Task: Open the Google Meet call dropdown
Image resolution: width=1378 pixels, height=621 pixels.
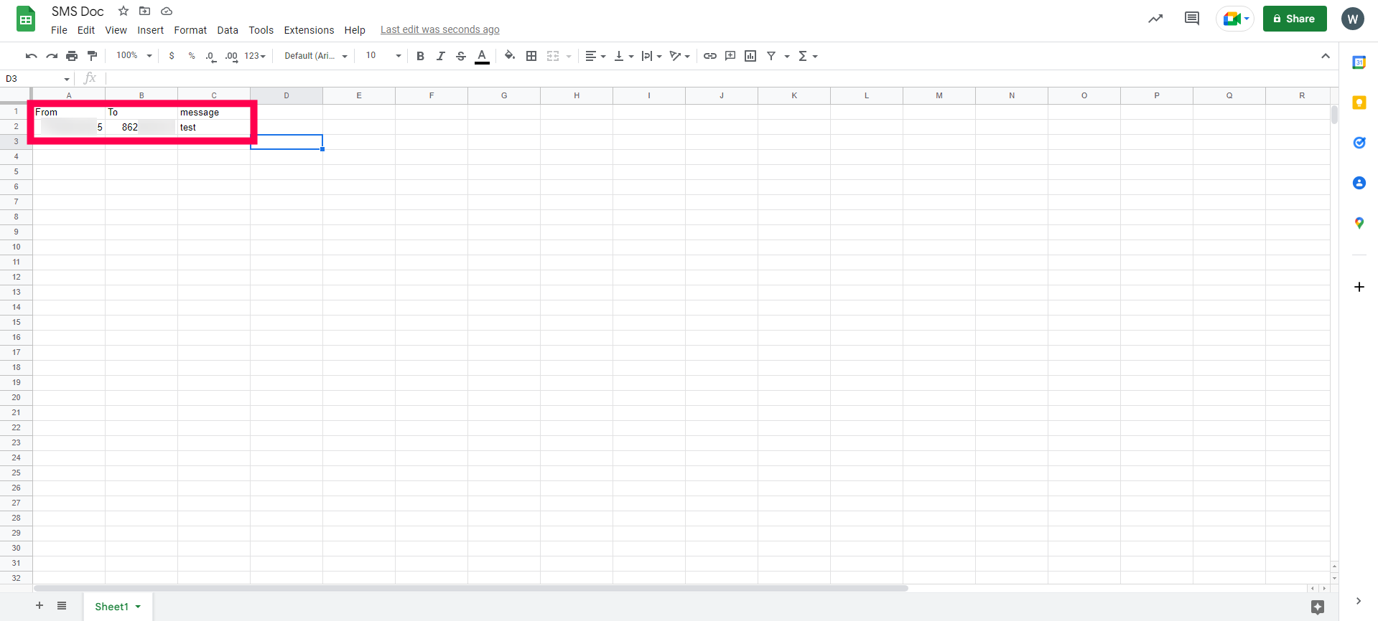Action: [1235, 19]
